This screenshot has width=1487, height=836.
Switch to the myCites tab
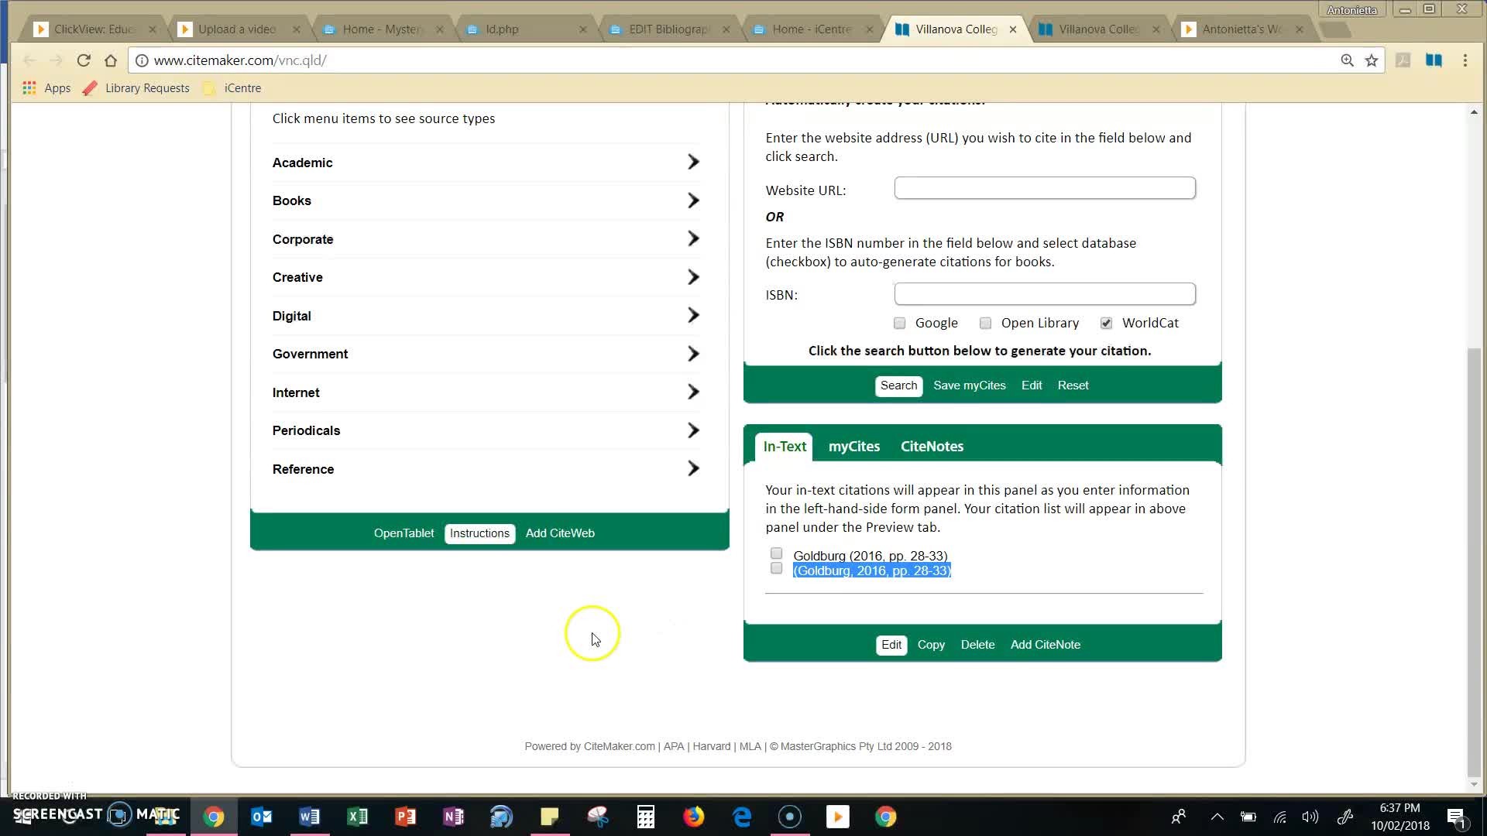pyautogui.click(x=853, y=446)
